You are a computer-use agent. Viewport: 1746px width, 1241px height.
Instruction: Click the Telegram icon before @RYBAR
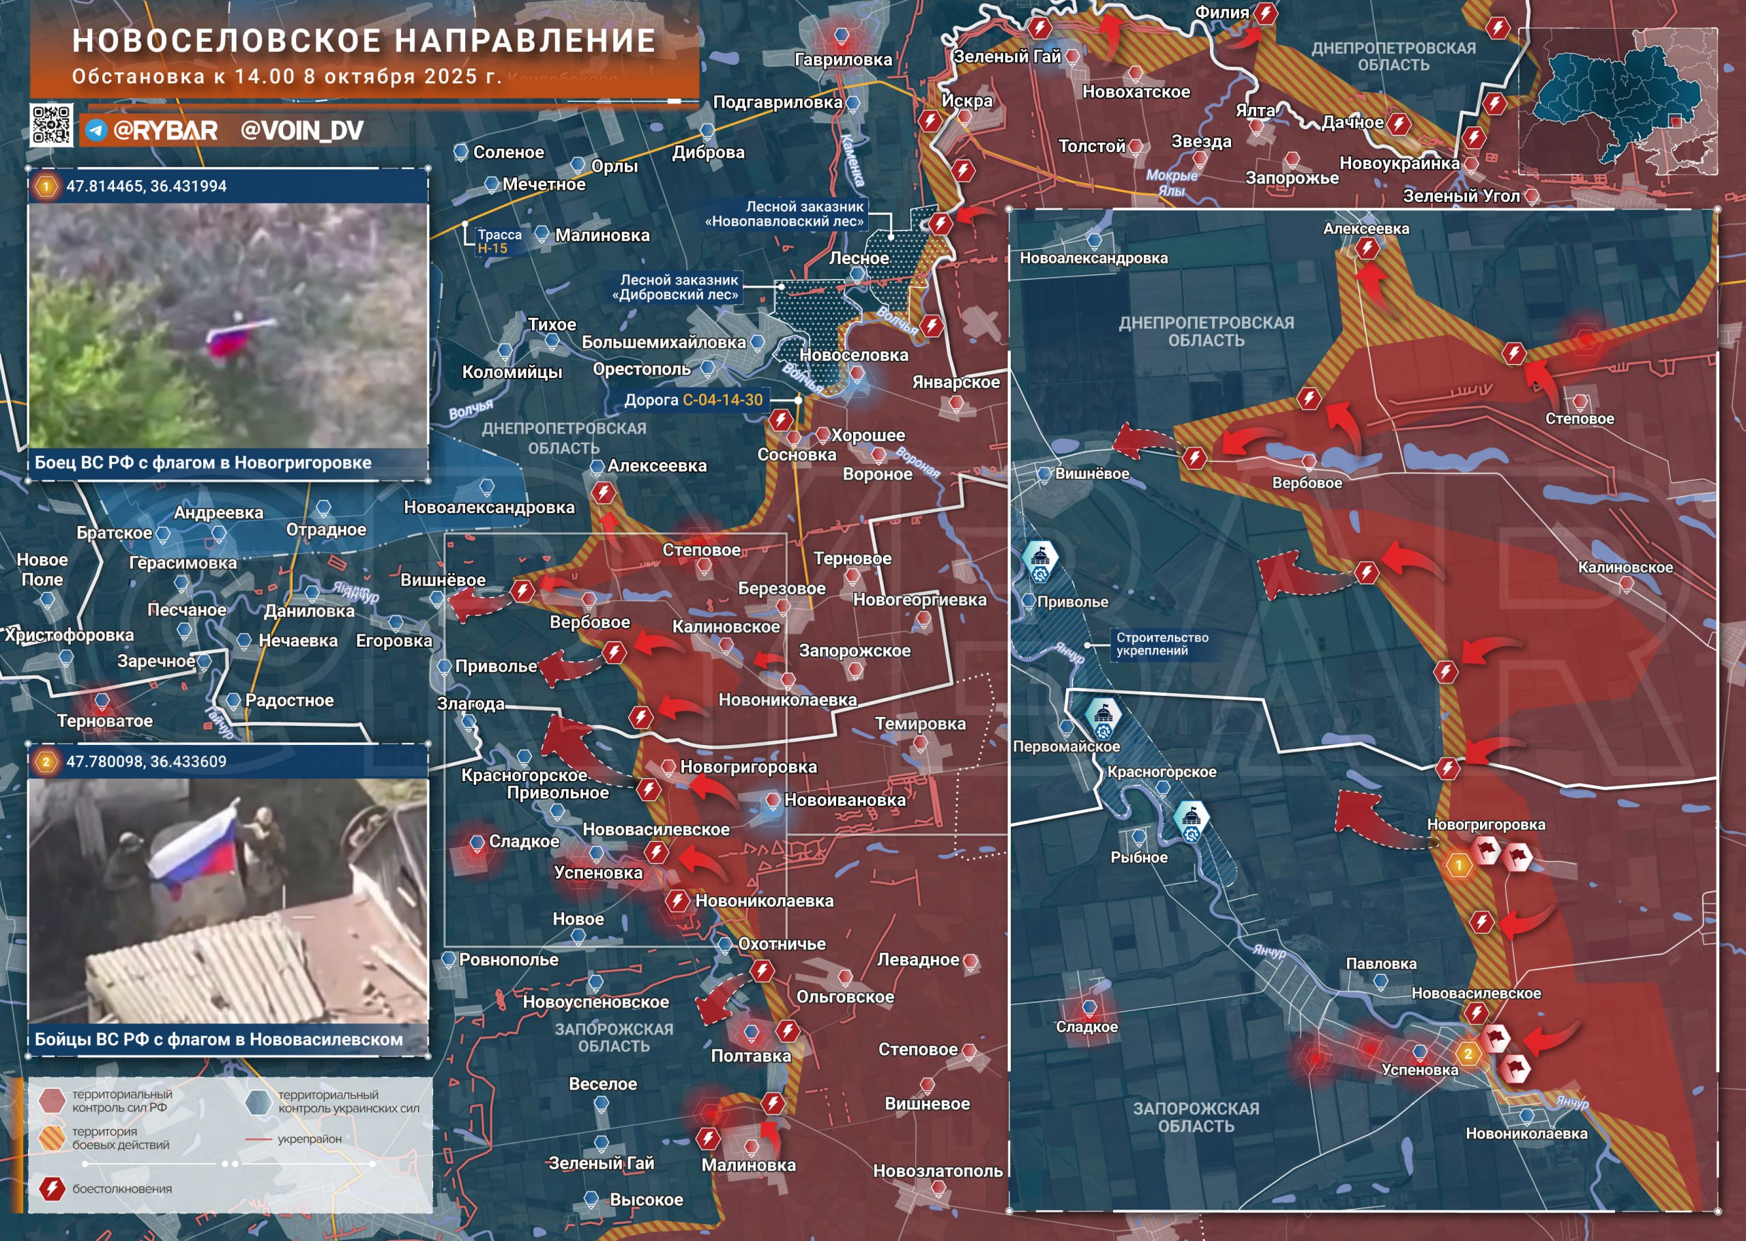tap(97, 130)
